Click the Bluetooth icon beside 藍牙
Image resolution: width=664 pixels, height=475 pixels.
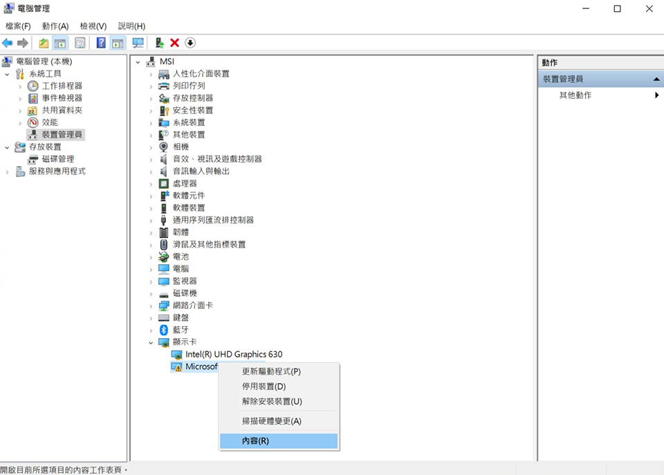coord(164,330)
